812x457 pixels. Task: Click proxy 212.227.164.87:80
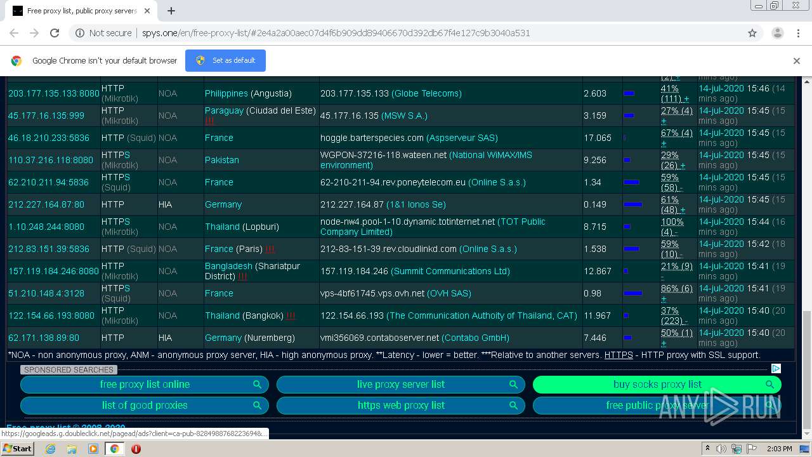click(x=46, y=204)
